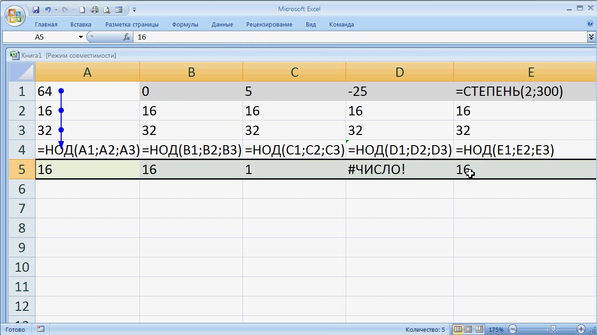Expand the formula bar with chevron

pyautogui.click(x=592, y=37)
